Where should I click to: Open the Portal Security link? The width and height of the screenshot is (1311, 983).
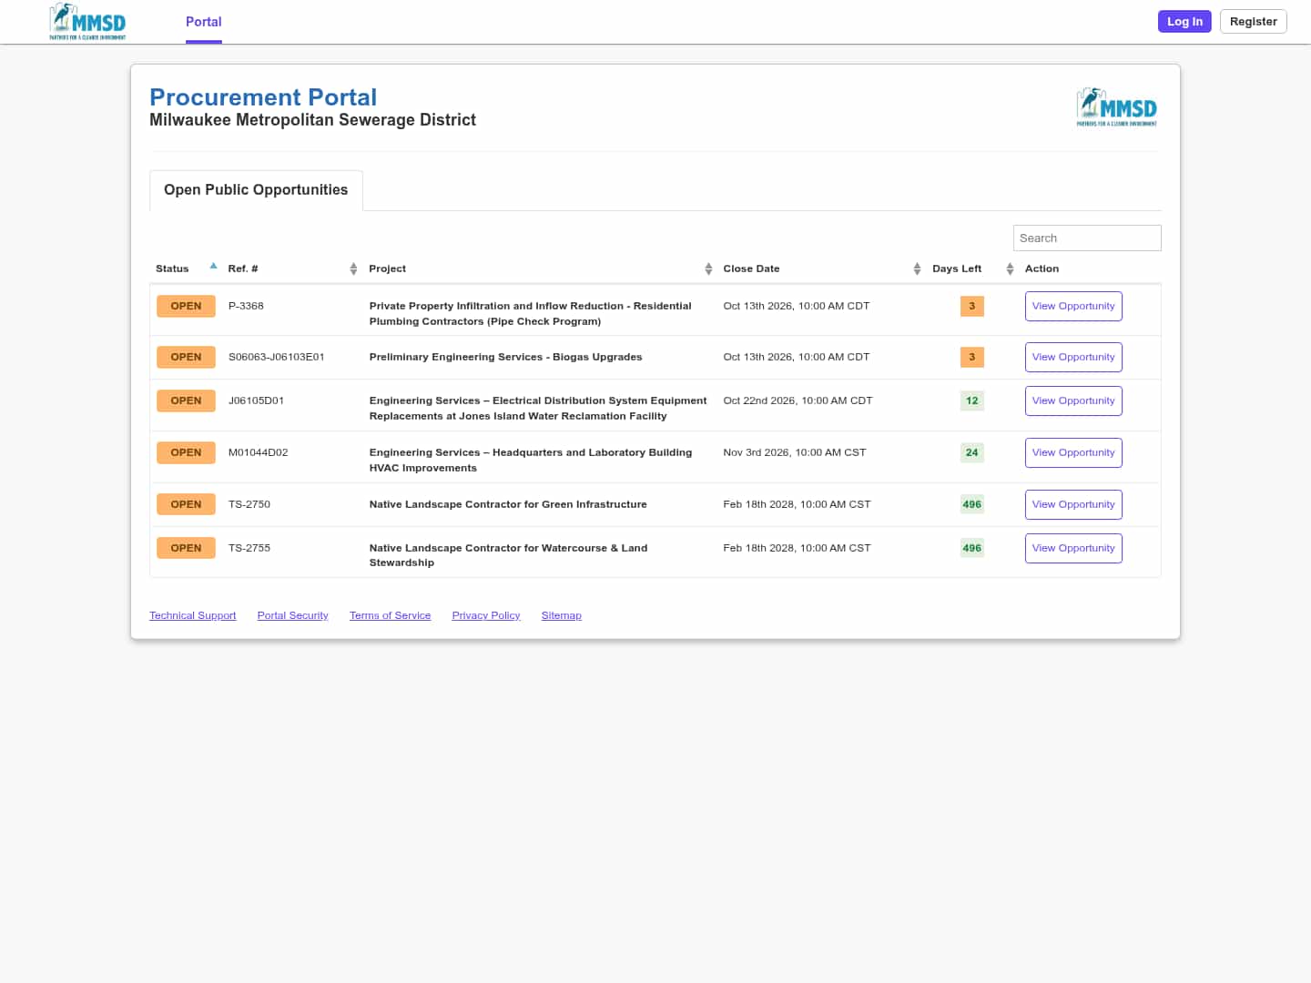293,616
